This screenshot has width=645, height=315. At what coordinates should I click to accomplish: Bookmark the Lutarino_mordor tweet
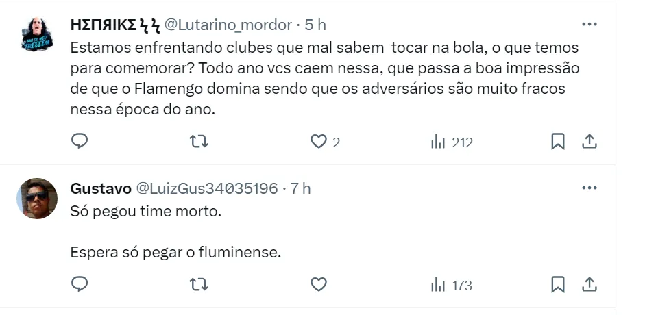(558, 142)
